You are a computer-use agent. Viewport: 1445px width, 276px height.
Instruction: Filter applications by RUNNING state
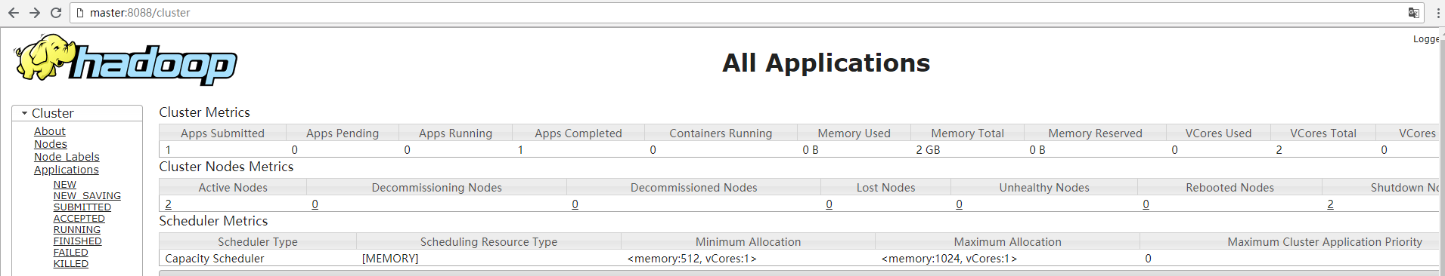point(77,230)
